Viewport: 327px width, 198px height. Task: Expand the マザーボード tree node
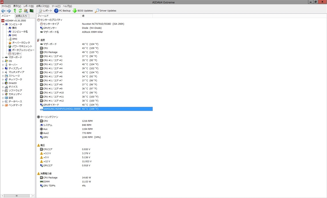3,57
